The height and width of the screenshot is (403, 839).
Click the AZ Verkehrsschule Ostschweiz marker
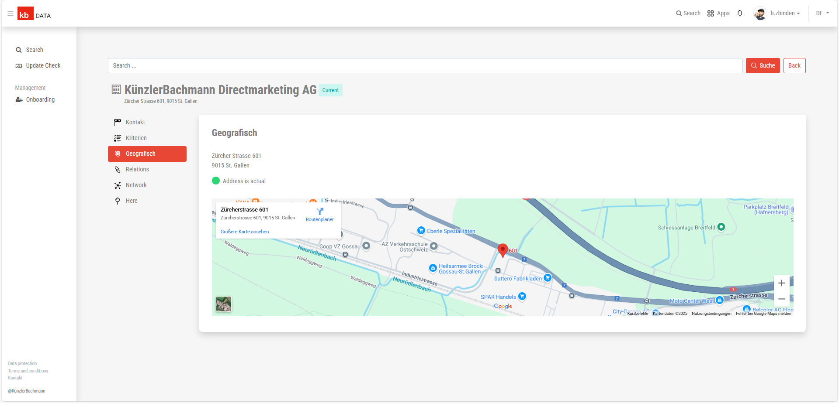tap(434, 246)
